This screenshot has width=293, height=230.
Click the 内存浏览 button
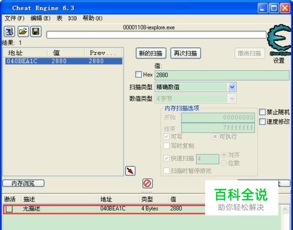tap(23, 183)
